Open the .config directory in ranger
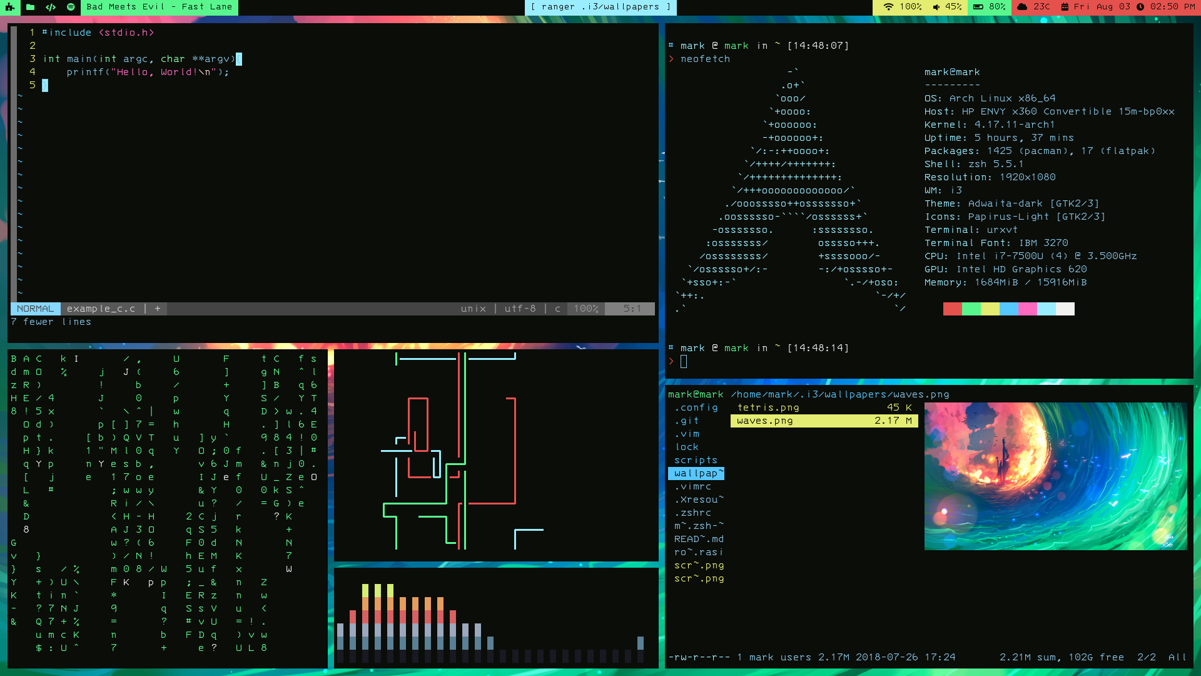The image size is (1201, 676). click(696, 407)
